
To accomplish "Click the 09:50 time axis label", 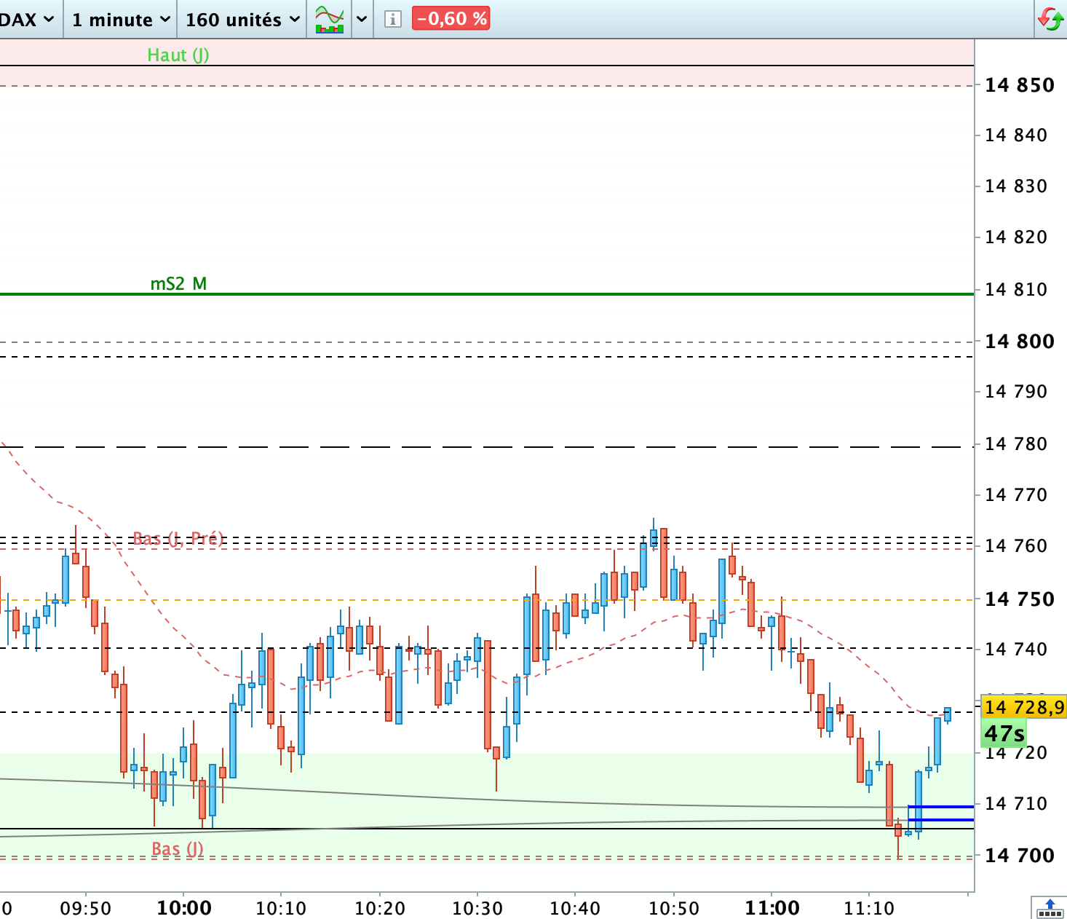I will click(86, 909).
